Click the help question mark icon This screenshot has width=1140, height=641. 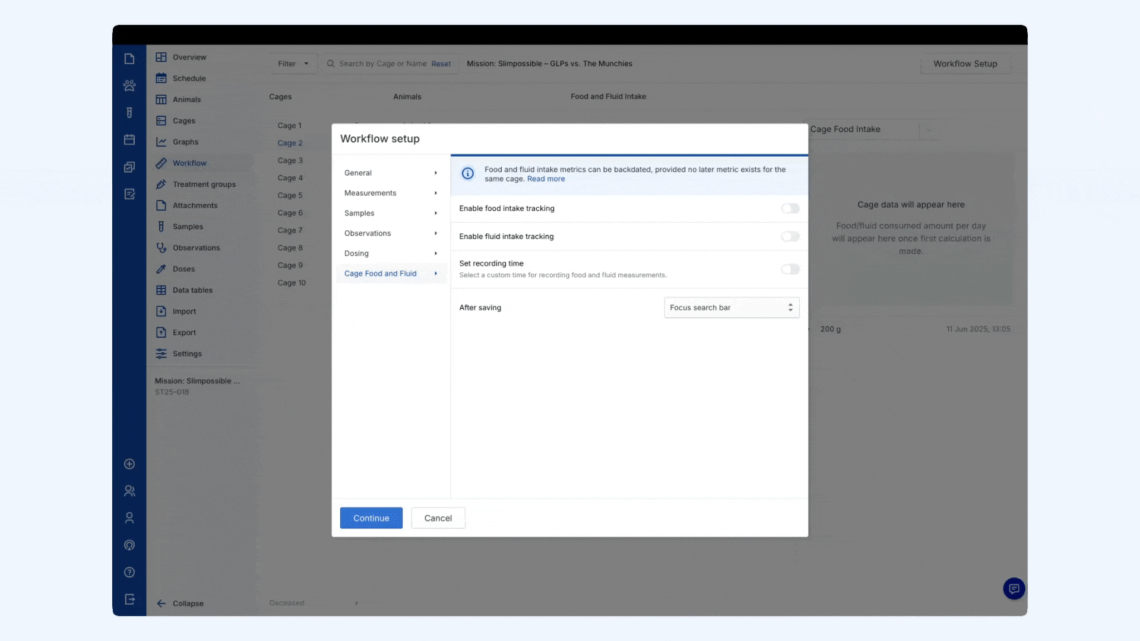click(129, 572)
